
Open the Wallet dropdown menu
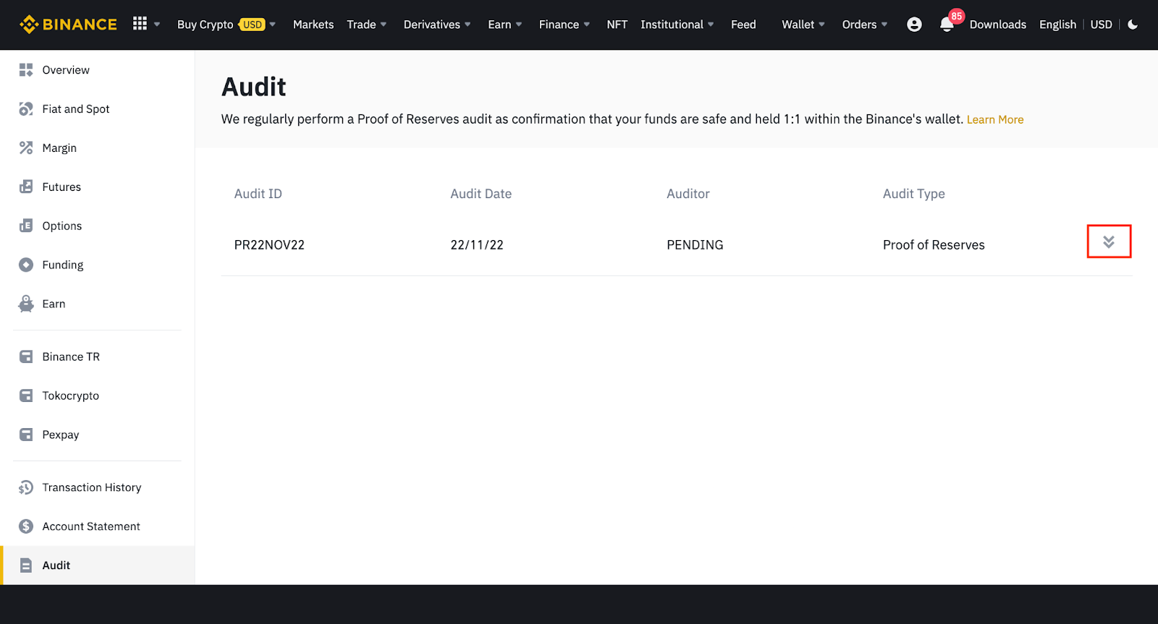pyautogui.click(x=803, y=25)
